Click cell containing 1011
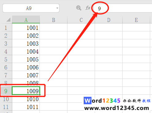This screenshot has height=113, width=152. pos(26,107)
